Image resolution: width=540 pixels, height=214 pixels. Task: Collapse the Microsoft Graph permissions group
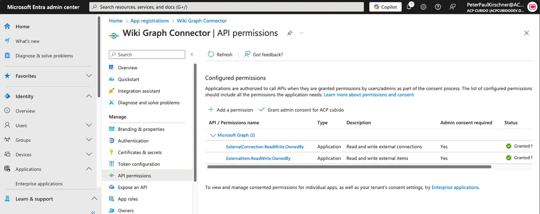(x=212, y=135)
